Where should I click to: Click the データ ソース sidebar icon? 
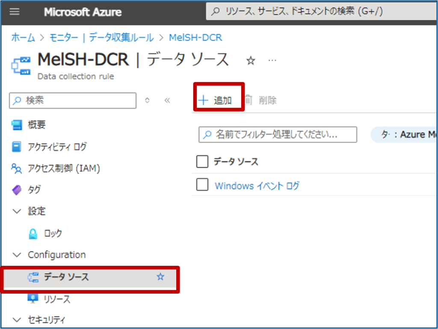(33, 277)
